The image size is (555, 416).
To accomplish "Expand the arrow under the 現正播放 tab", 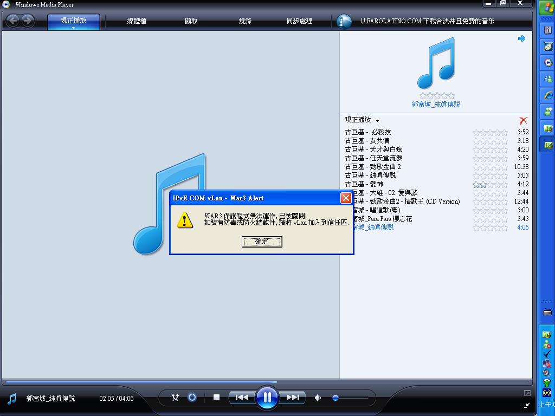I will click(x=74, y=28).
